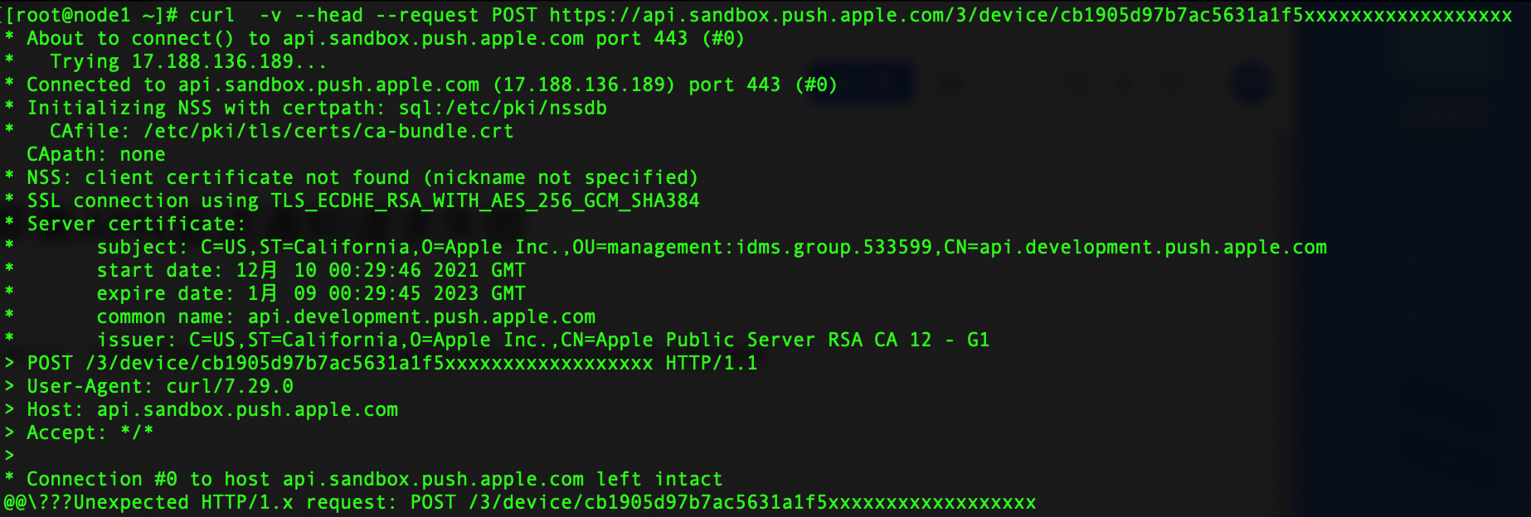Screen dimensions: 1531x517
Task: Click the expire date 2023 GMT value
Action: [386, 294]
